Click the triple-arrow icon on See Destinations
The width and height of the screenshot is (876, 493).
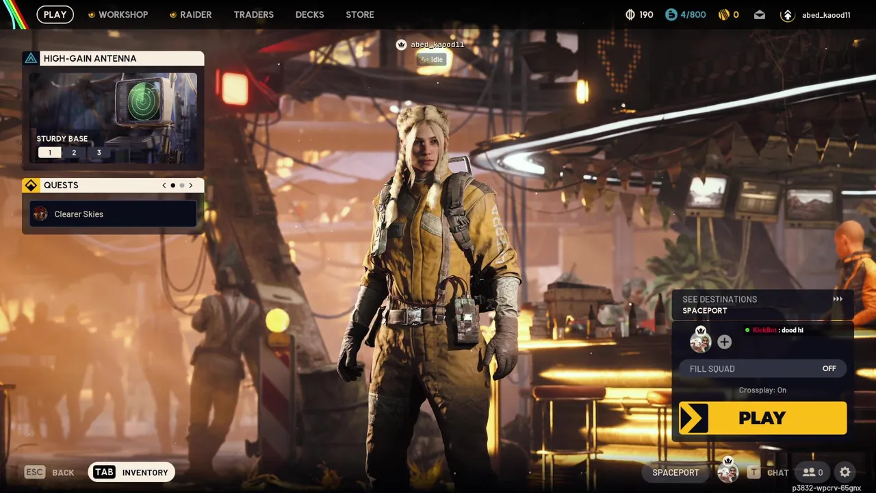click(x=838, y=299)
